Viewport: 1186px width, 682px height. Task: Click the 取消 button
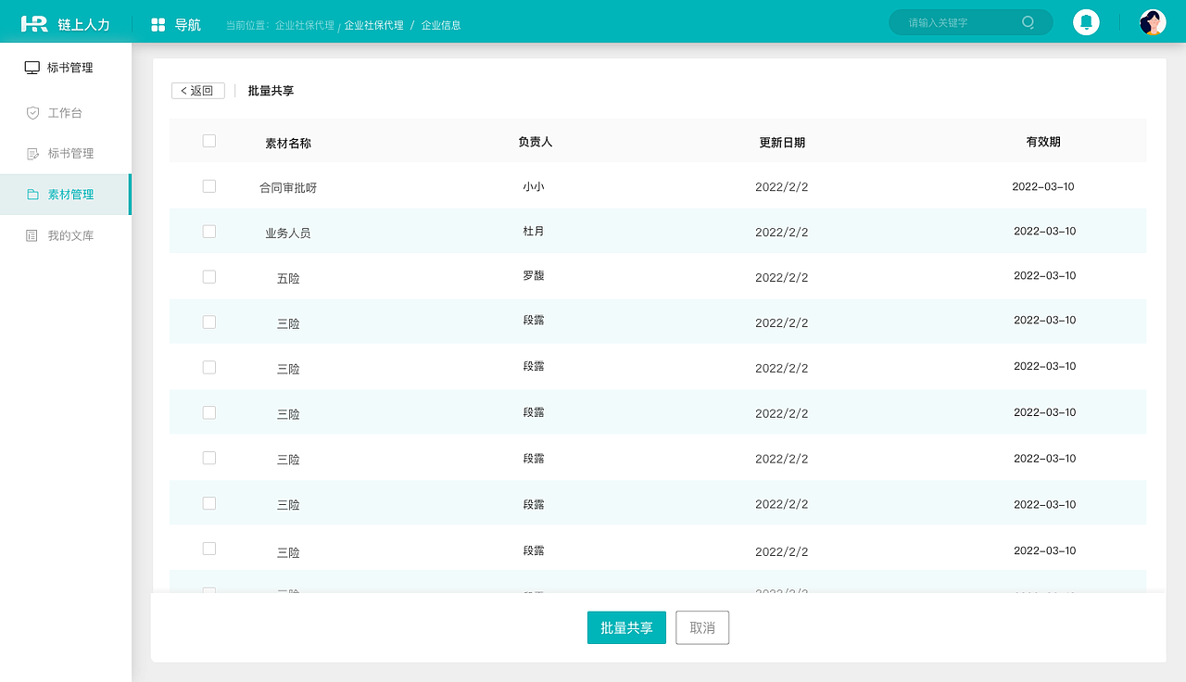[x=702, y=627]
